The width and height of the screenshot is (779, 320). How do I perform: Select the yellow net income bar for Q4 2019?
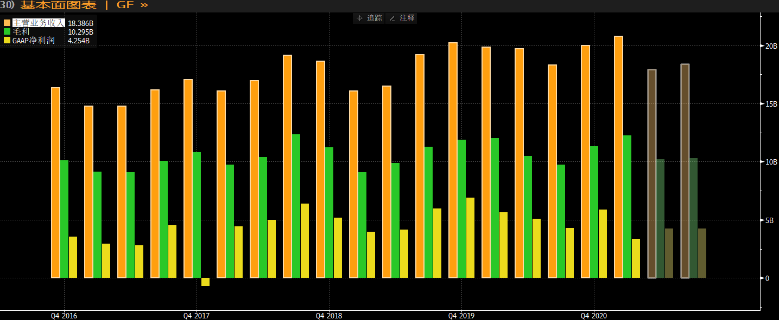(470, 238)
